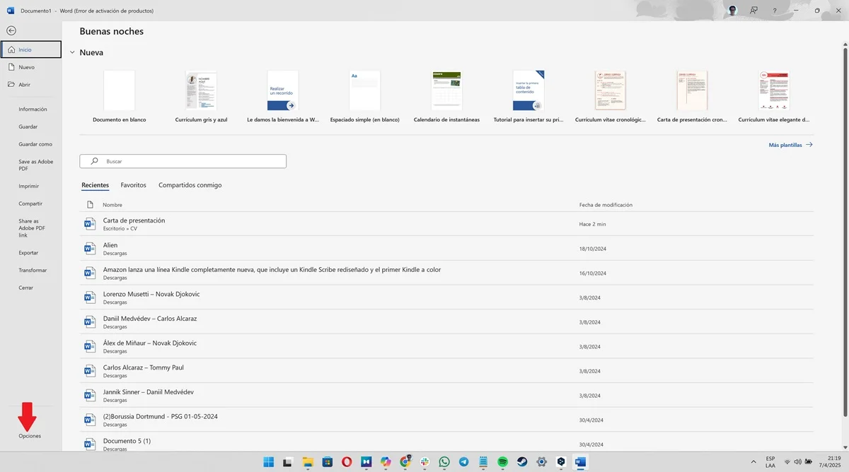This screenshot has width=849, height=472.
Task: Click the file-type column header icon
Action: coord(90,205)
